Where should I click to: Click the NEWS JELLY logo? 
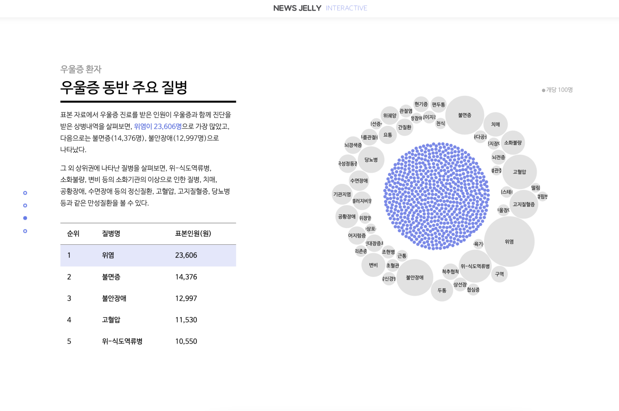click(x=297, y=8)
